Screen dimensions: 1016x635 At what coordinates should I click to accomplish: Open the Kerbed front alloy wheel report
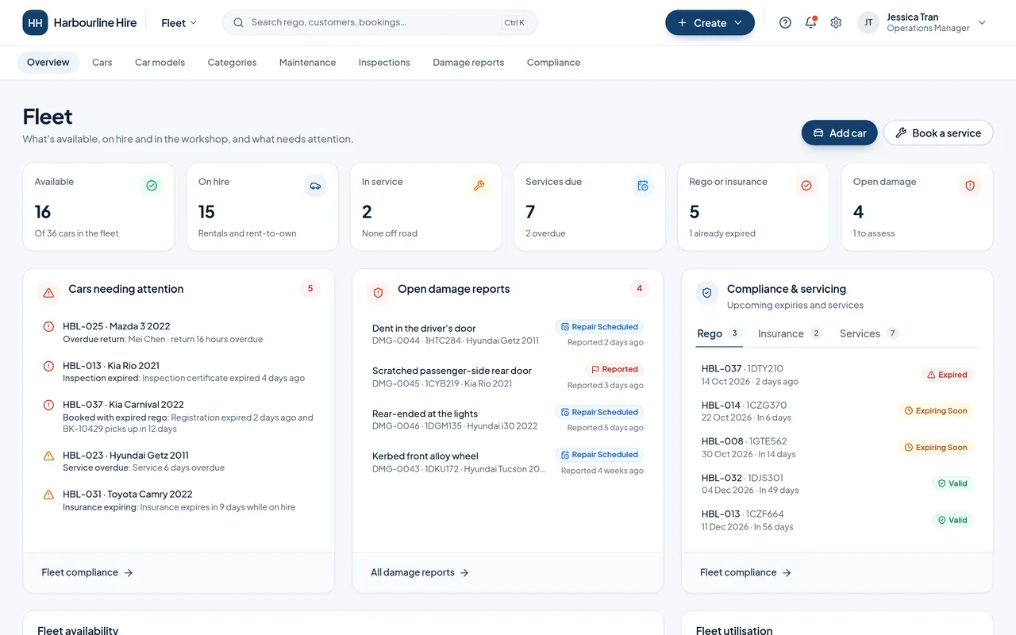(x=508, y=462)
